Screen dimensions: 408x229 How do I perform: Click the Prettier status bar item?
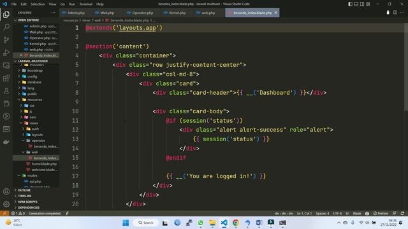click(381, 213)
